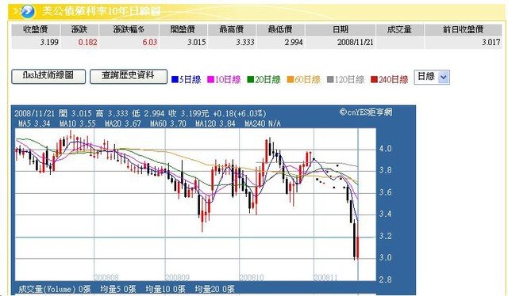
Task: Click the gray 120日線 legend square
Action: coord(330,79)
